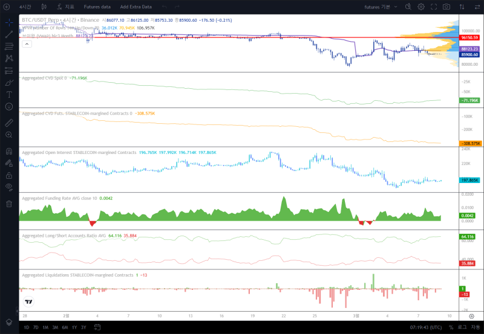This screenshot has height=334, width=484.
Task: Open the emoji icons tool
Action: [x=9, y=107]
